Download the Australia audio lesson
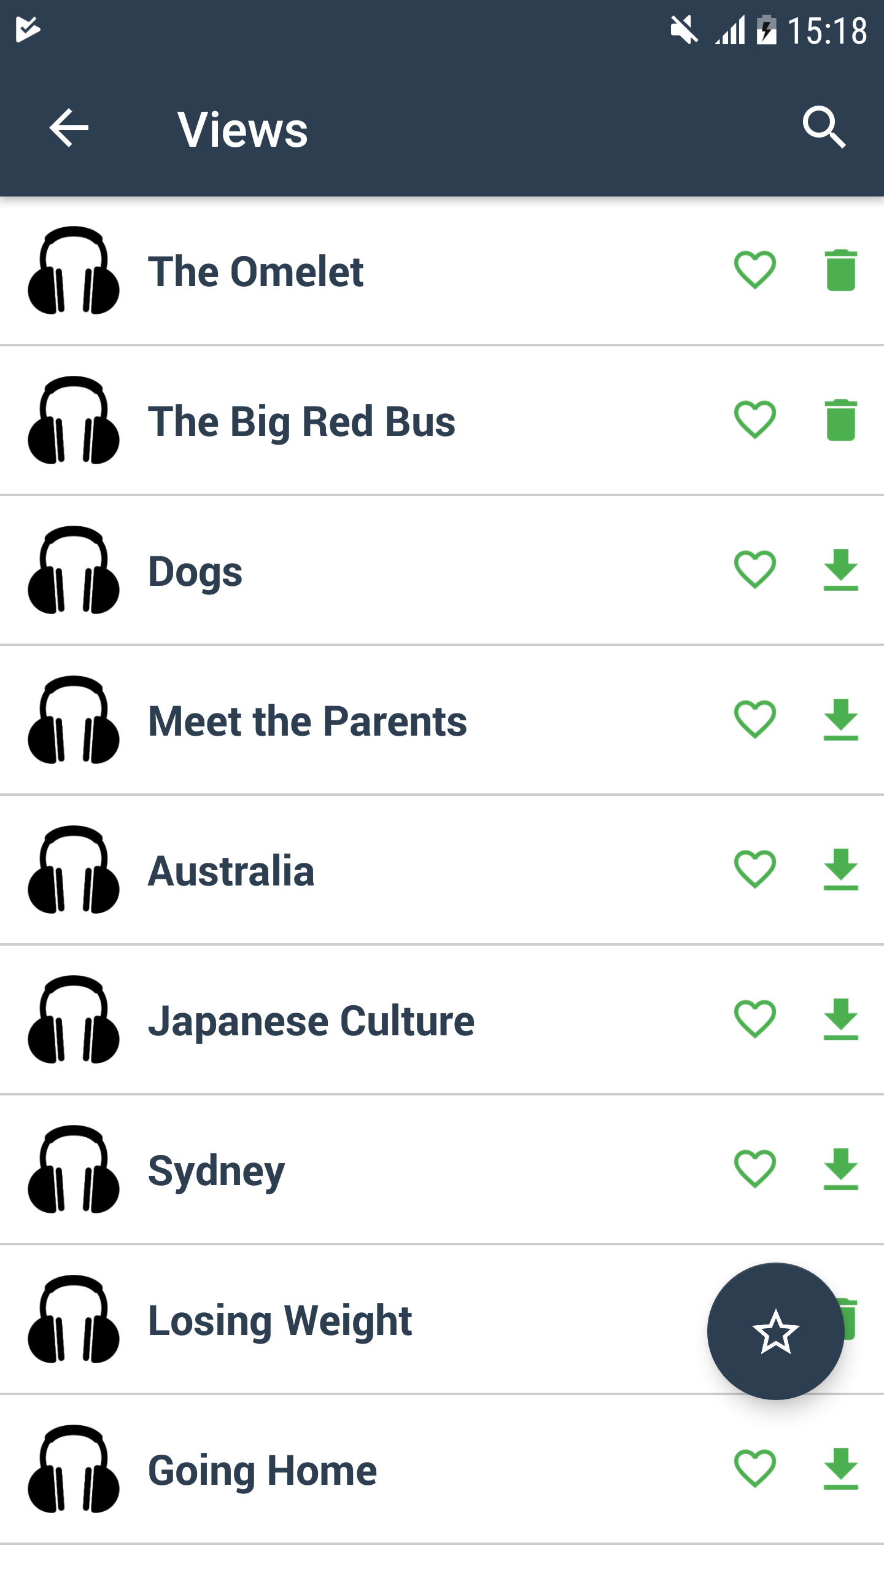Screen dimensions: 884x1572 coord(840,870)
